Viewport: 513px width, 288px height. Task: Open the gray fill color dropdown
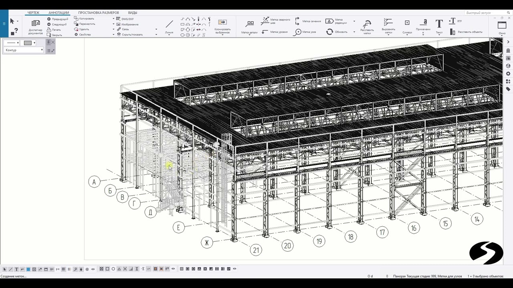tap(34, 43)
